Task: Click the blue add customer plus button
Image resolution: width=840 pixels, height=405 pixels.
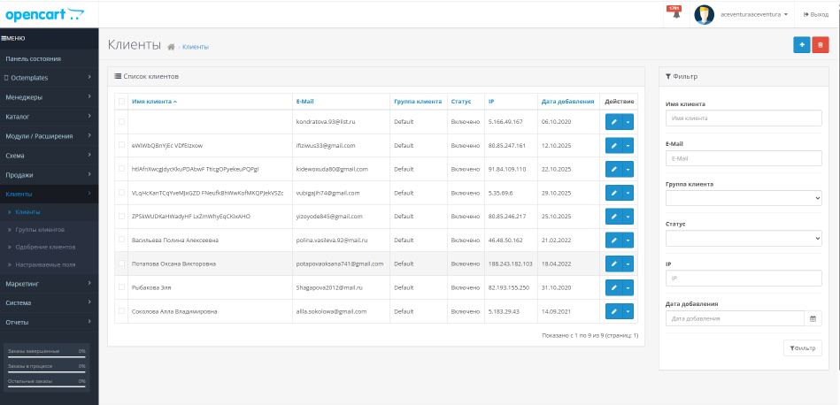Action: (801, 44)
